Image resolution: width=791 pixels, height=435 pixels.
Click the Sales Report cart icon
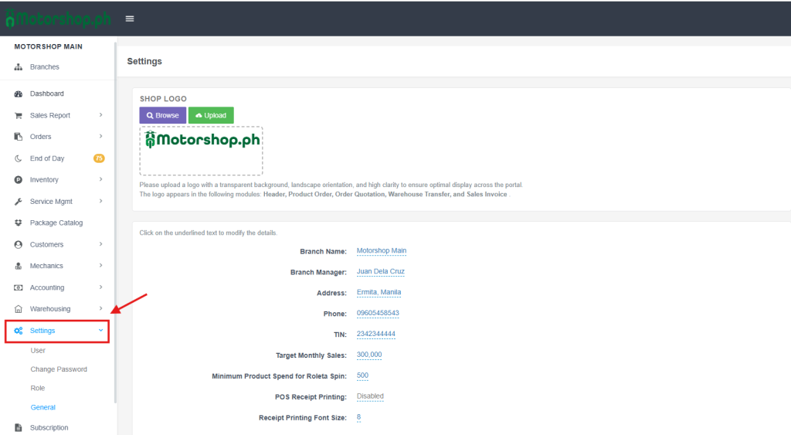click(x=19, y=115)
